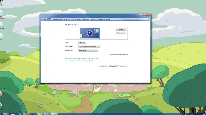Open the Разрешение resolution dropdown
Image resolution: width=206 pixels, height=115 pixels.
click(89, 47)
